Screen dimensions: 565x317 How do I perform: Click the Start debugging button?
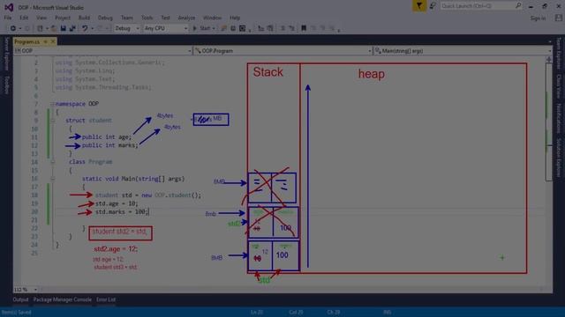pyautogui.click(x=204, y=28)
